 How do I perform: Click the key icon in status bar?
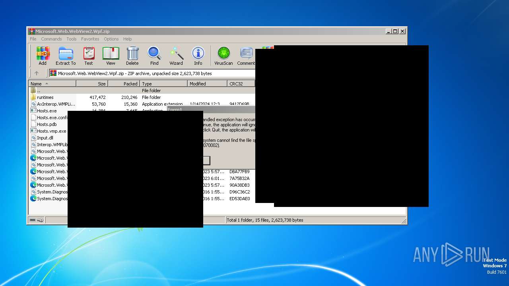coord(40,220)
